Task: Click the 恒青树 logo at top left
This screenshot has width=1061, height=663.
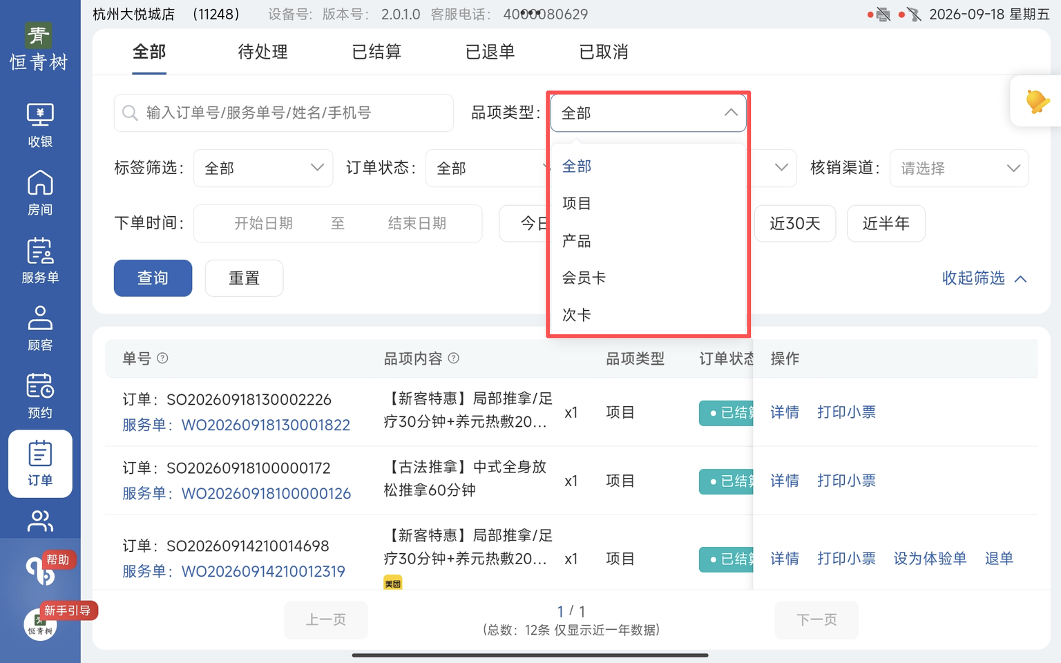Action: (x=39, y=47)
